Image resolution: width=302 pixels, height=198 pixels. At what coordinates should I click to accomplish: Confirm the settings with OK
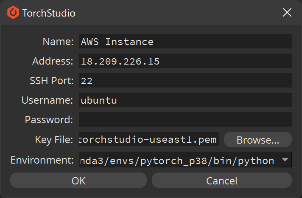(78, 180)
